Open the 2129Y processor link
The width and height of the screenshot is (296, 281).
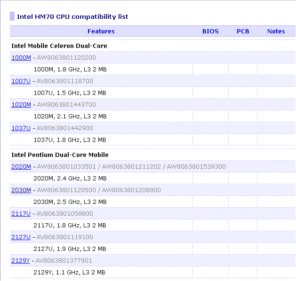pyautogui.click(x=21, y=260)
